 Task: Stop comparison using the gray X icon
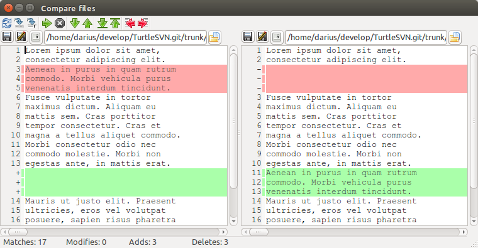(x=60, y=23)
